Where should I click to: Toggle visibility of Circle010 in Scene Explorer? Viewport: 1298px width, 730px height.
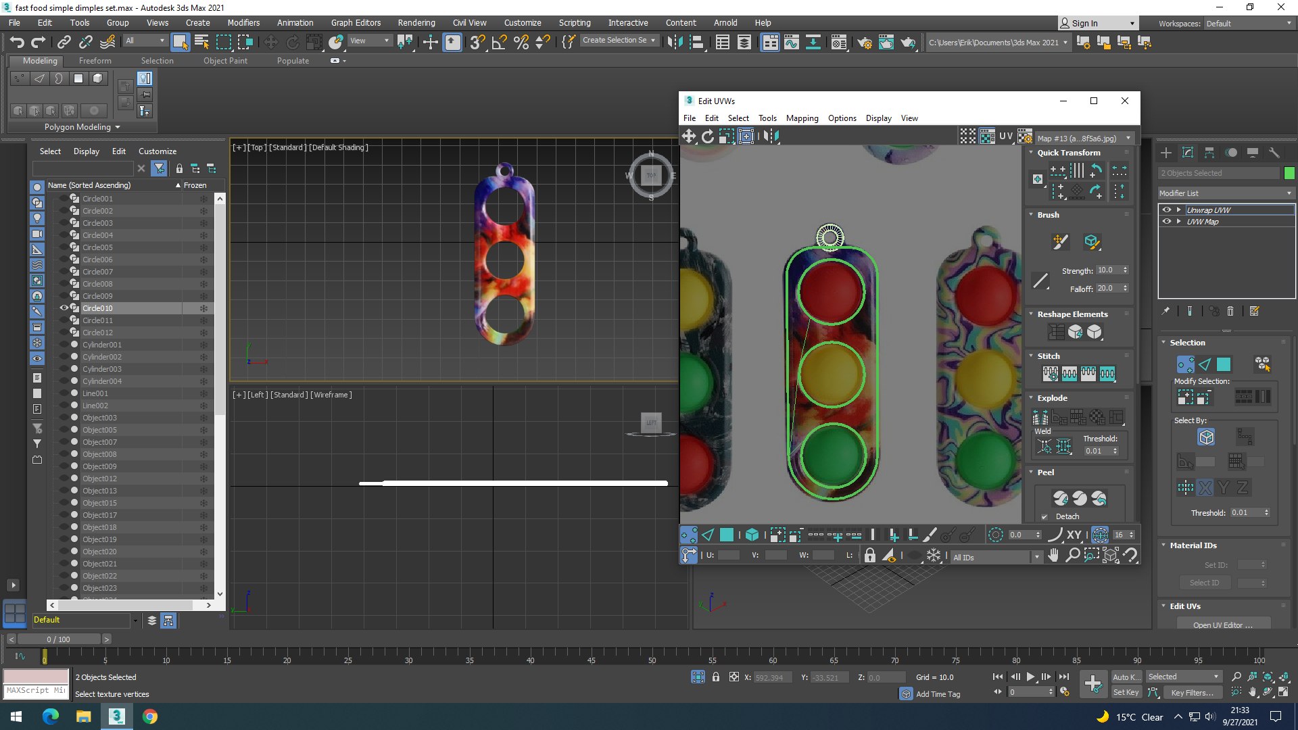[x=64, y=308]
